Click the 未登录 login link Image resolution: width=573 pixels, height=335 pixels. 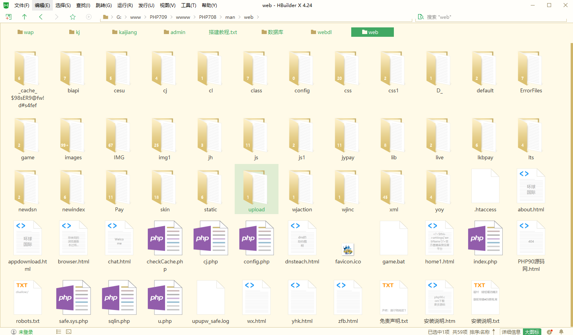tap(26, 332)
